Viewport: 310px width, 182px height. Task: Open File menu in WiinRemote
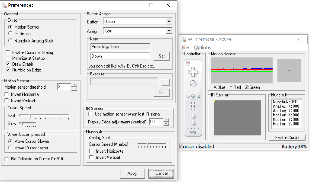coord(185,47)
